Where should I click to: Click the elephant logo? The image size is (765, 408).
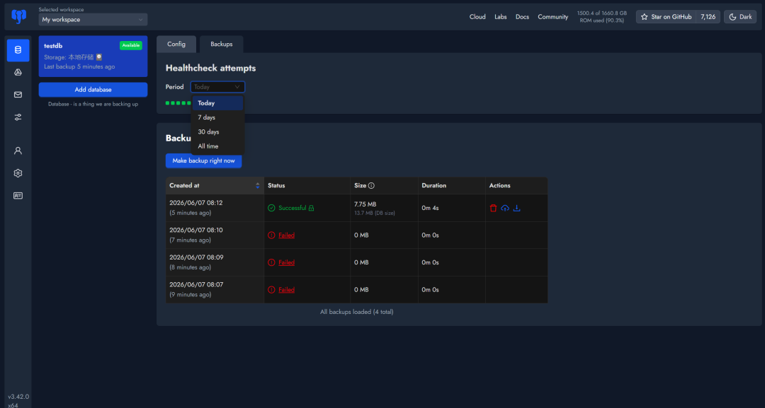click(x=18, y=16)
